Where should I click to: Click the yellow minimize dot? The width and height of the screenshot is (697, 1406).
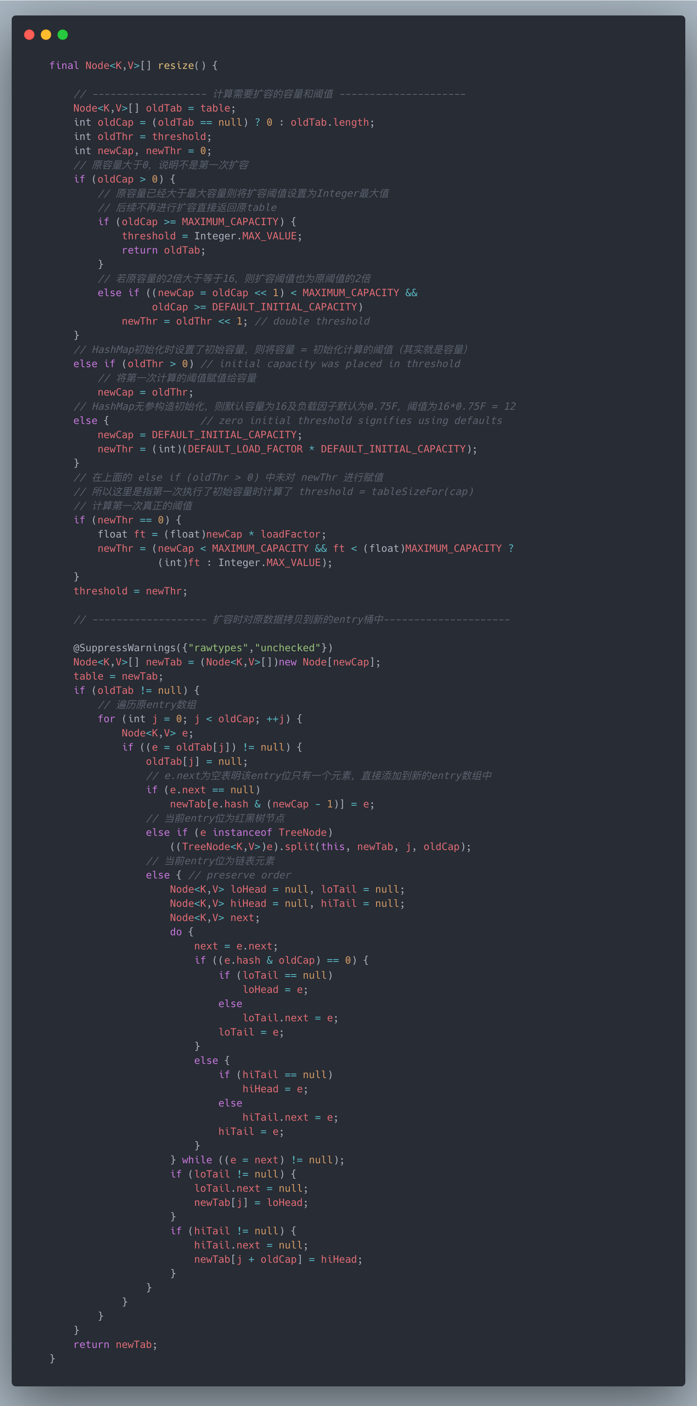(x=46, y=35)
